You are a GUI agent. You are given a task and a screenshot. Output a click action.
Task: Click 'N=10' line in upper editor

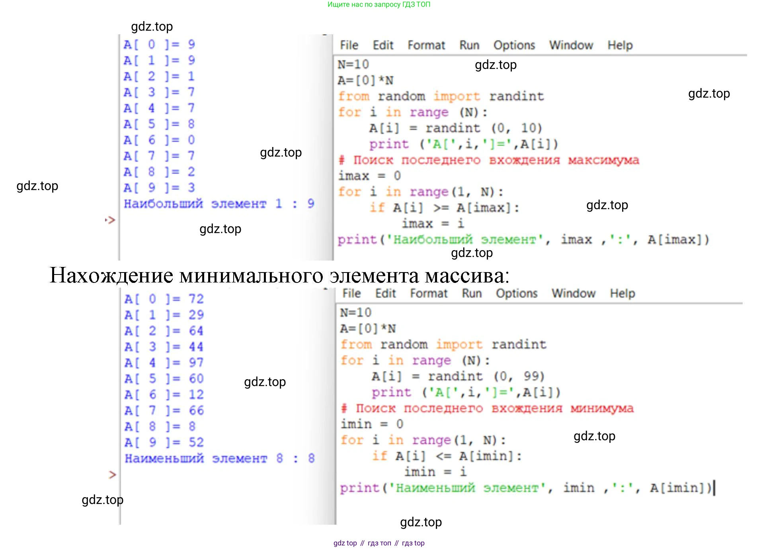pos(353,64)
